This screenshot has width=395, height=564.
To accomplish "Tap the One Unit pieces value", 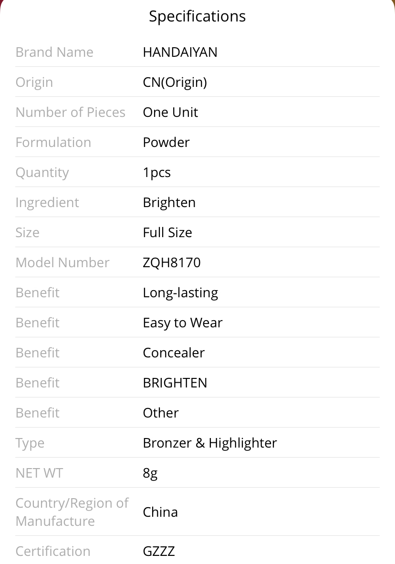I will (x=170, y=112).
